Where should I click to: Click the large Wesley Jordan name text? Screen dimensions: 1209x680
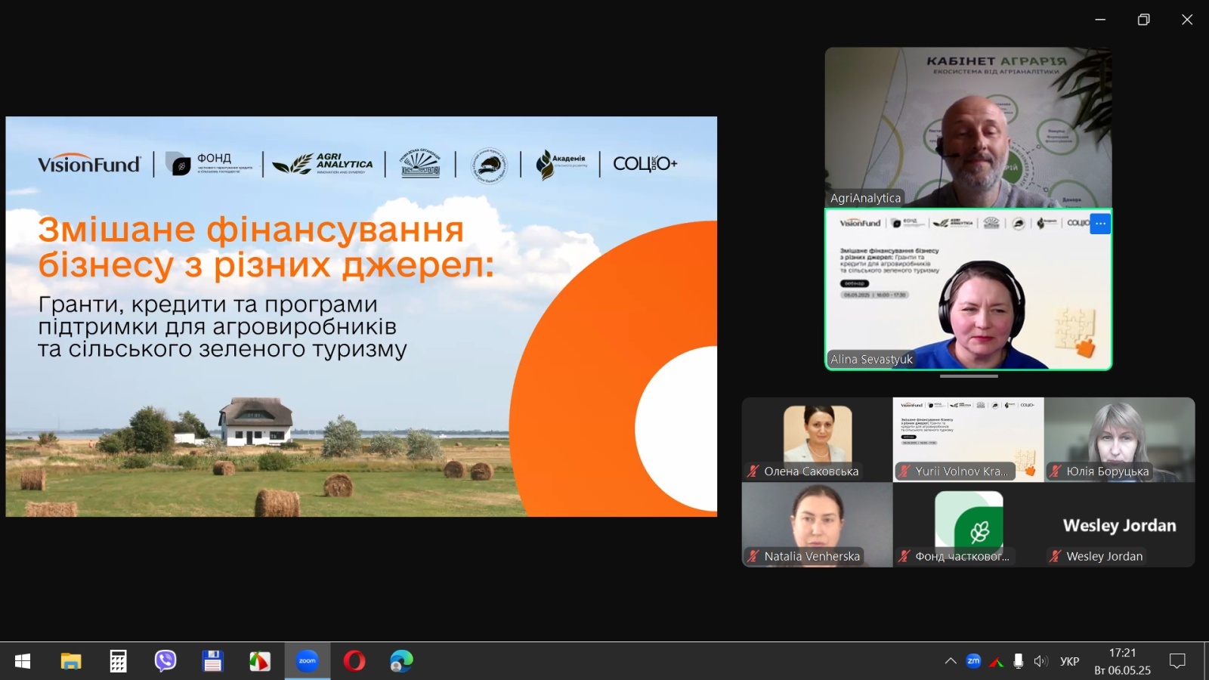click(x=1120, y=525)
